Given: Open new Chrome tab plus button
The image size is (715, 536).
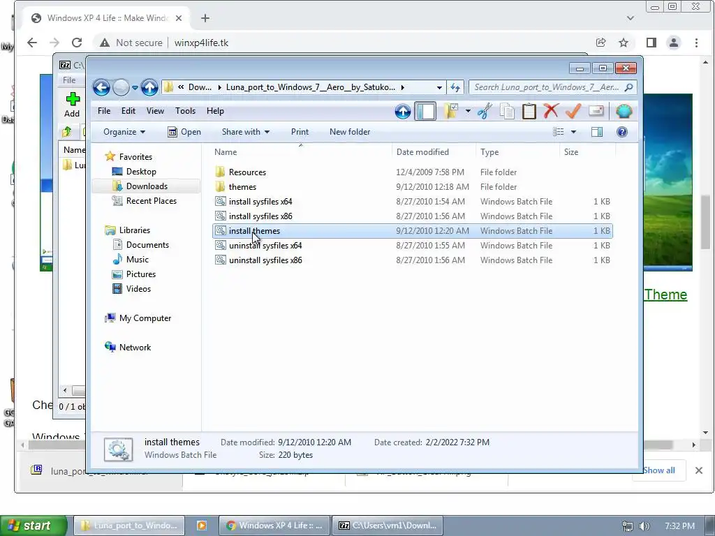Looking at the screenshot, I should click(x=205, y=17).
